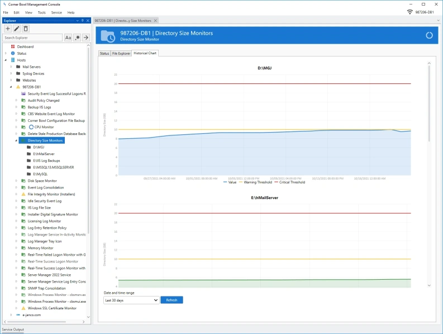Open the Dashboard icon in Explorer tree

coord(13,46)
